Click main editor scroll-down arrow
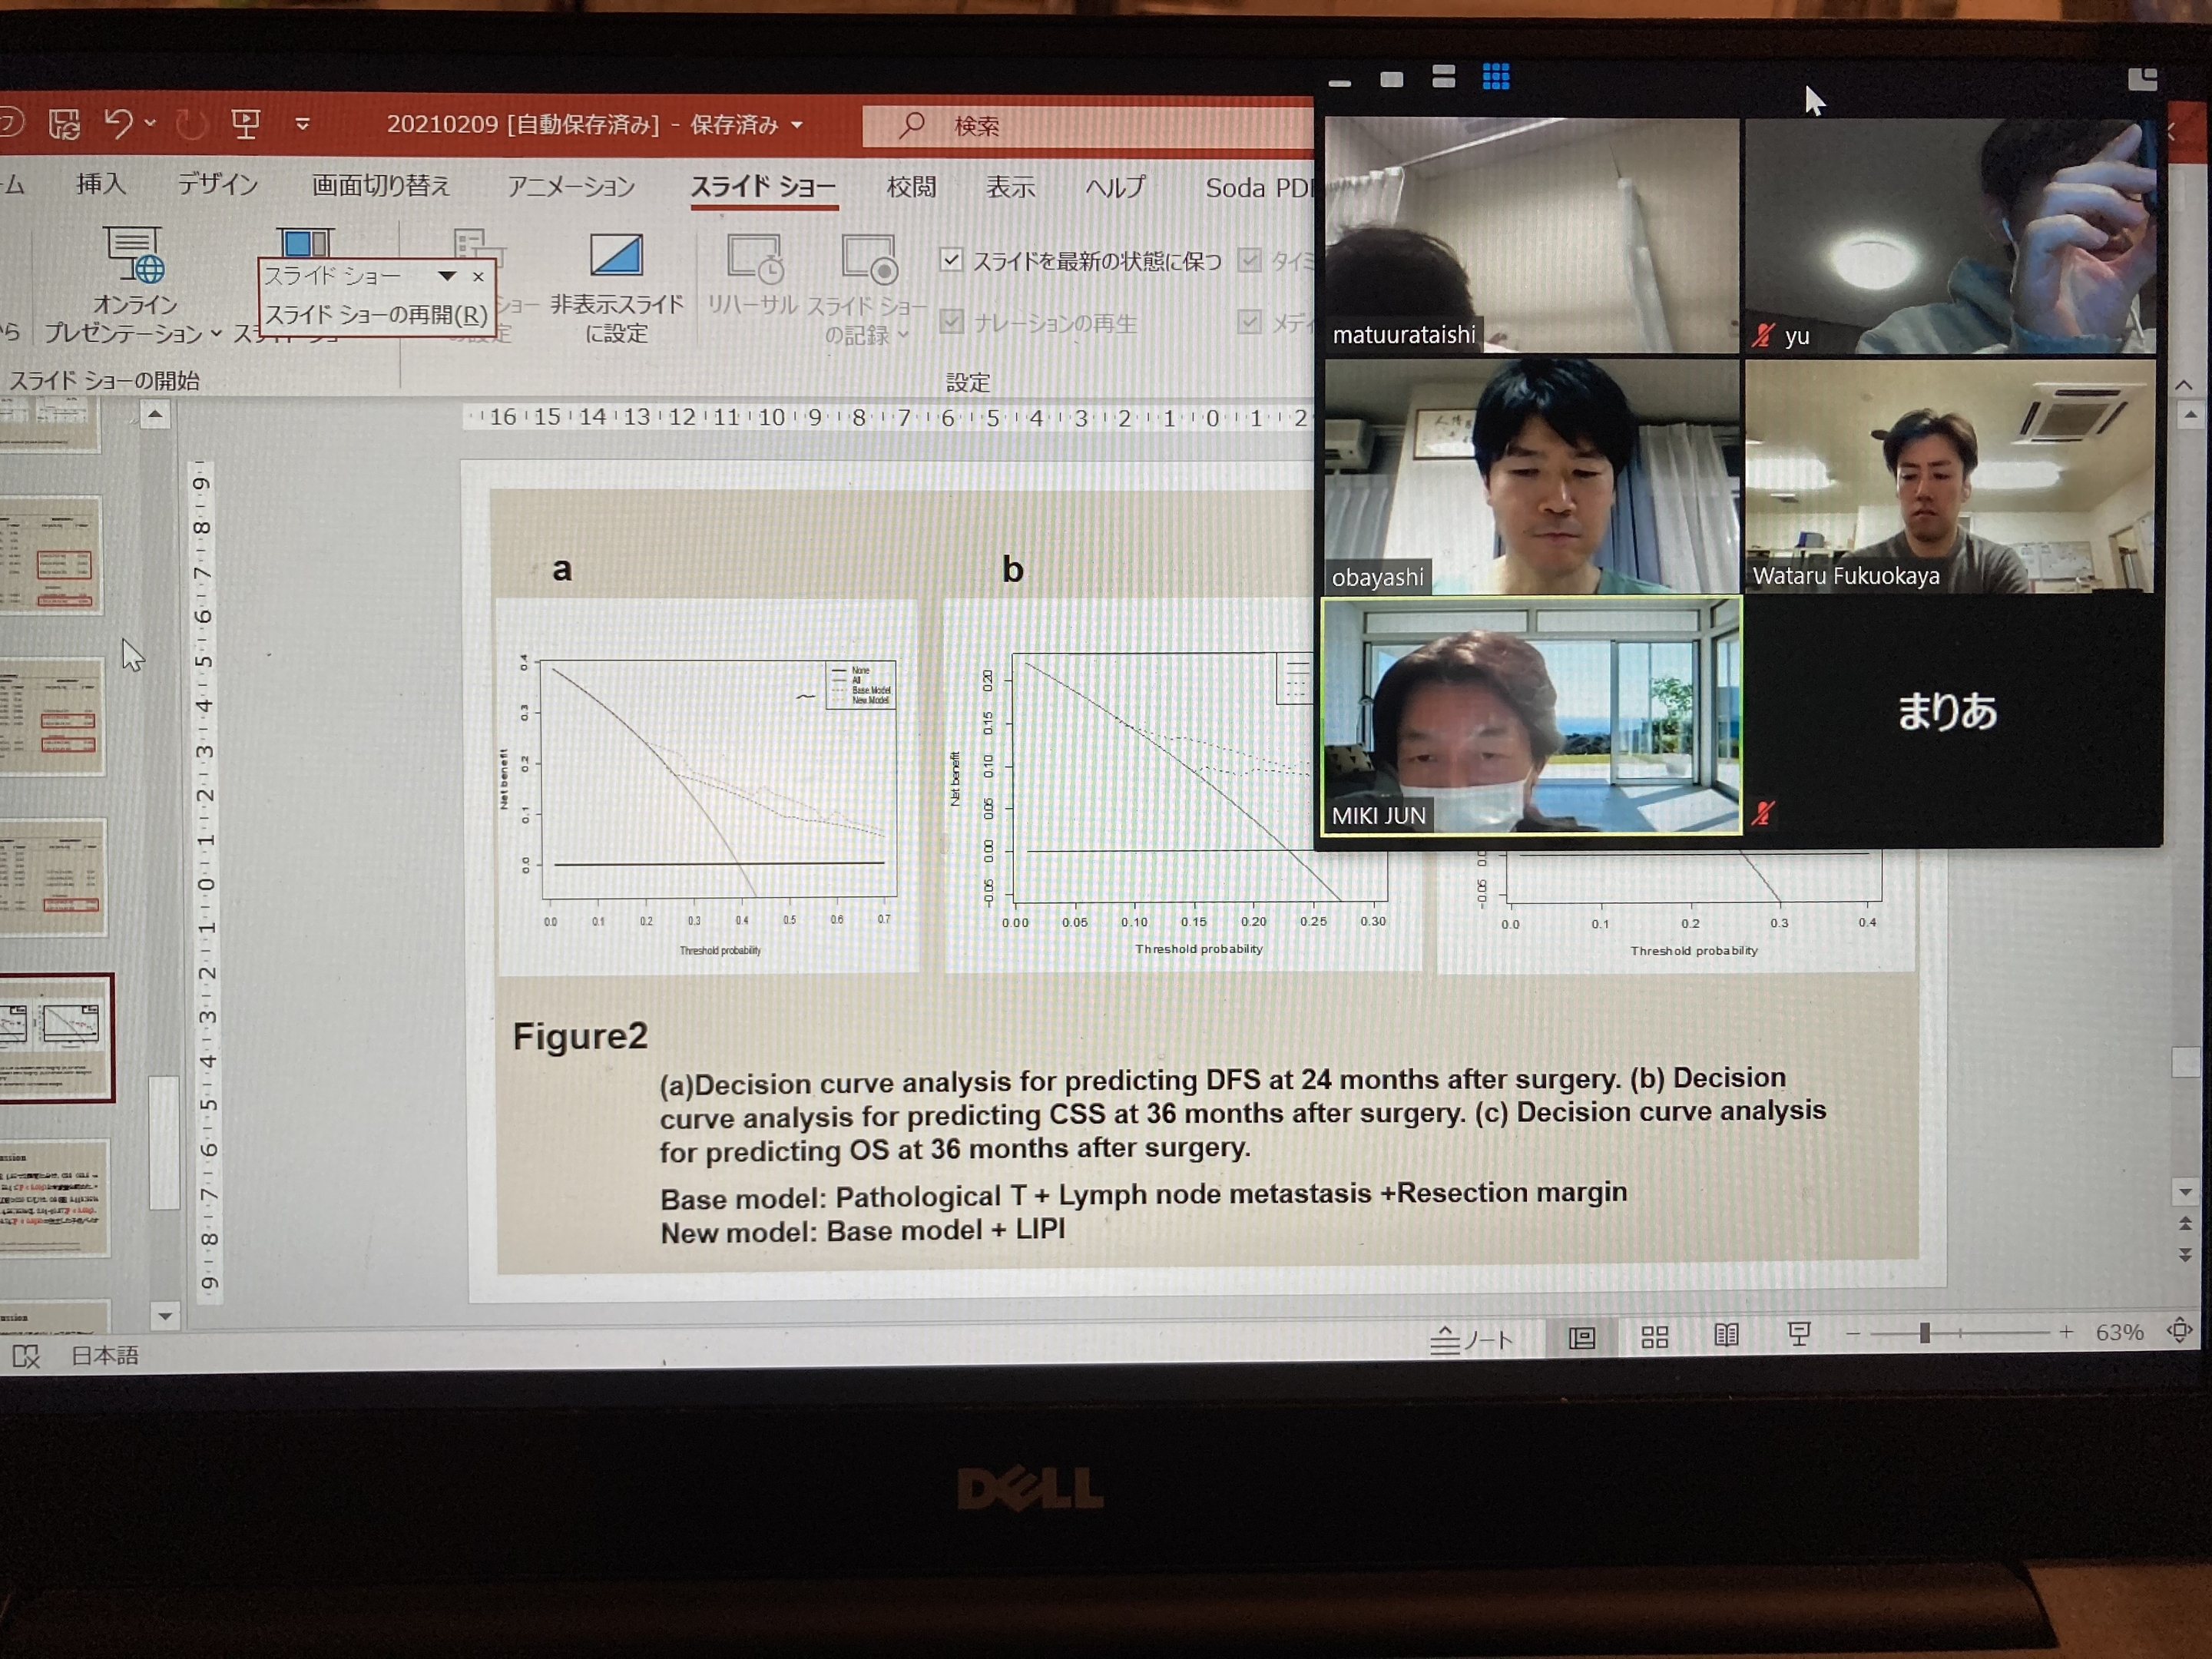The height and width of the screenshot is (1659, 2212). pyautogui.click(x=2186, y=1191)
